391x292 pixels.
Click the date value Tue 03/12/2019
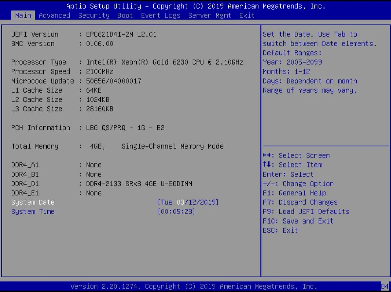(188, 202)
